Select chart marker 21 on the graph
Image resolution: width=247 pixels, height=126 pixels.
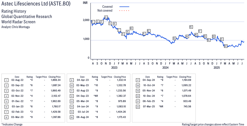tap(222, 39)
